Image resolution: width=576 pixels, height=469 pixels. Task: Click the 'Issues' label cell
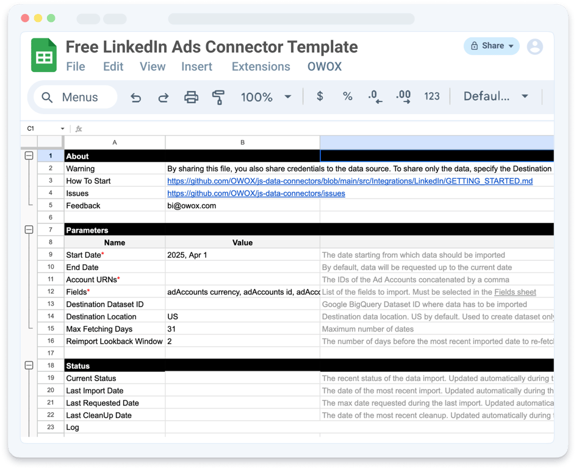(x=115, y=194)
